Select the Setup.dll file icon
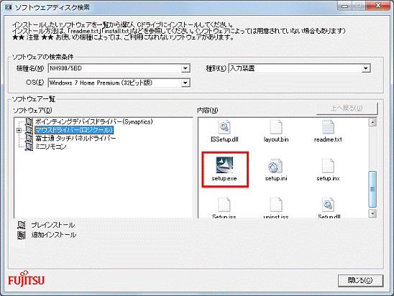Image resolution: width=394 pixels, height=296 pixels. pos(328,205)
